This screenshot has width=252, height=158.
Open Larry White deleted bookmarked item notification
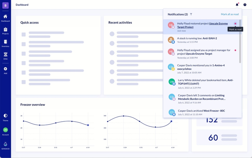[201, 84]
